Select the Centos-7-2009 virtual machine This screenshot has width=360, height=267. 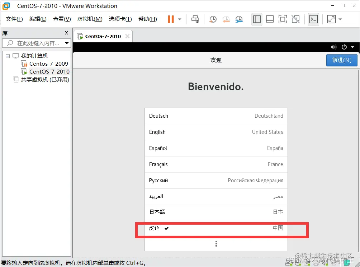(x=48, y=64)
